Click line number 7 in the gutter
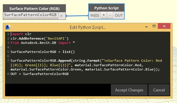This screenshot has height=103, width=177. tap(8, 61)
